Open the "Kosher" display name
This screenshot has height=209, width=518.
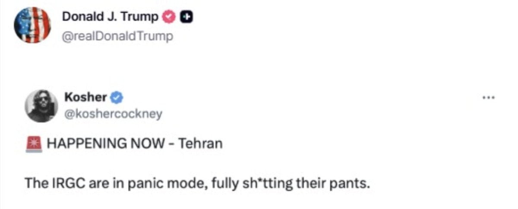85,98
